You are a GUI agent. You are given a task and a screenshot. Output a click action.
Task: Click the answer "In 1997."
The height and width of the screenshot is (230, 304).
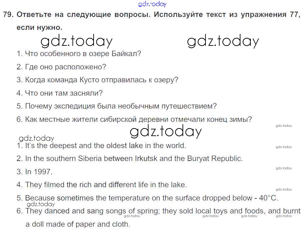[x=35, y=172]
